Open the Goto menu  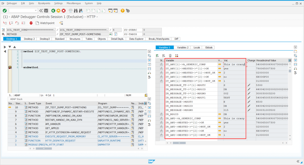32,3
